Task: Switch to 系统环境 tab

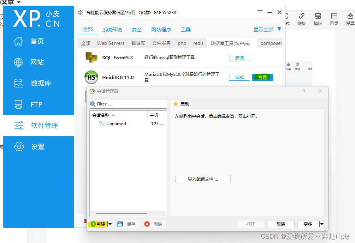Action: point(112,30)
